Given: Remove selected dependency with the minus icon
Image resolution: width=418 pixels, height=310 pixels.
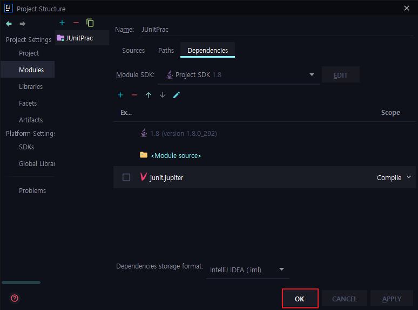Looking at the screenshot, I should 134,95.
